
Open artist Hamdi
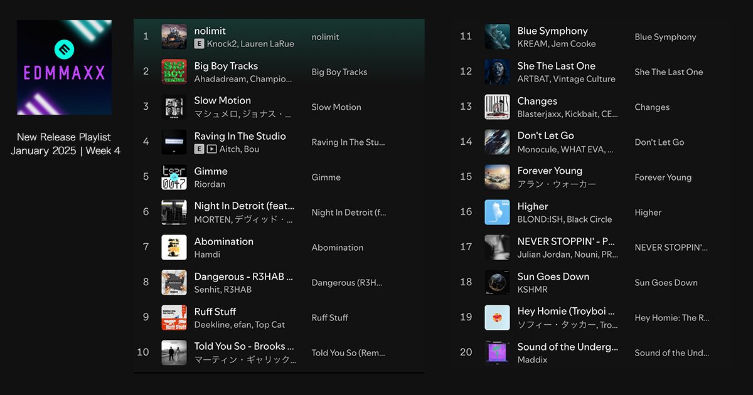coord(207,255)
